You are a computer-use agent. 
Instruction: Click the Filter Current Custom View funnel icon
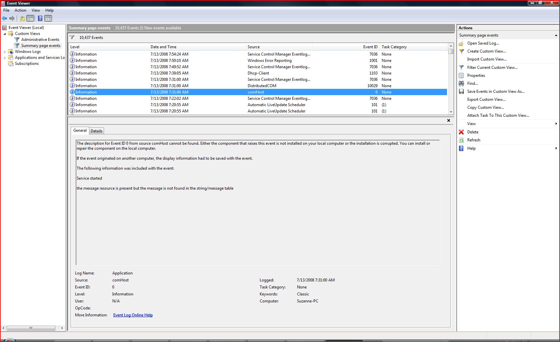point(461,68)
